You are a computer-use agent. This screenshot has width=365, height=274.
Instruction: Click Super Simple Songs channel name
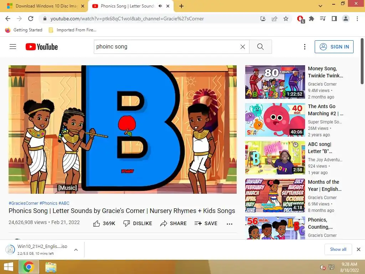(x=325, y=122)
